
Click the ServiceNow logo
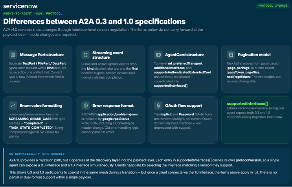coord(20,6)
